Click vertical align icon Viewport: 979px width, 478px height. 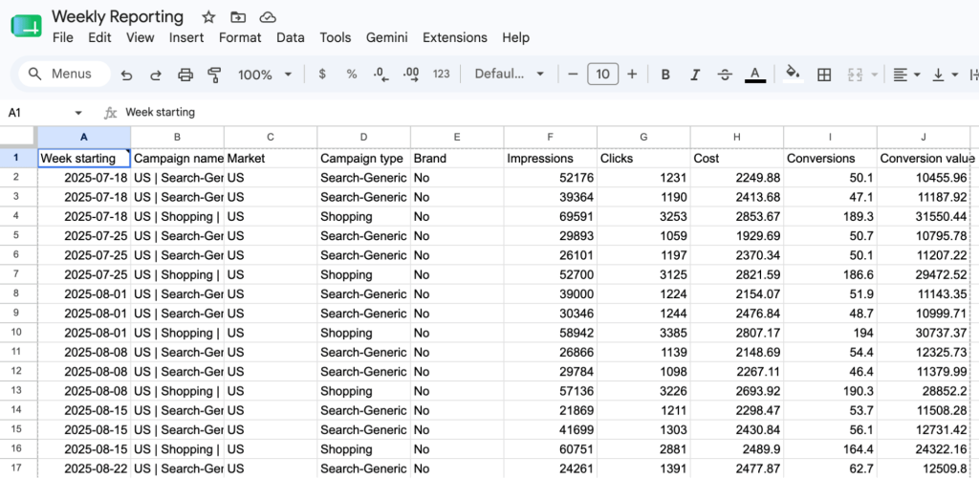[x=938, y=75]
